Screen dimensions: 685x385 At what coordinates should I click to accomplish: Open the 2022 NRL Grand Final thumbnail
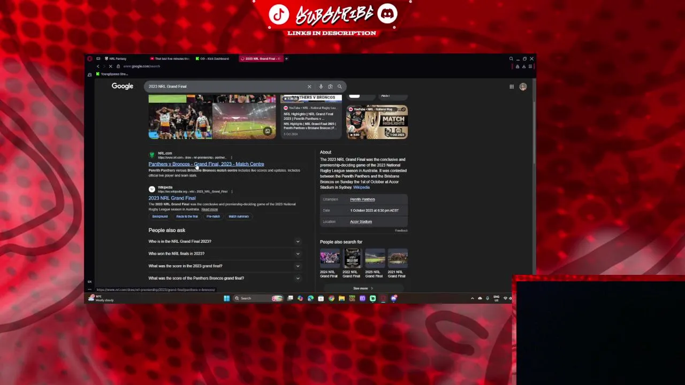point(352,258)
